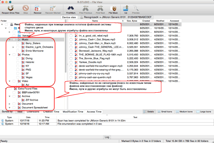
Task: Select the Ennio Morricone folder
Action: 34,51
